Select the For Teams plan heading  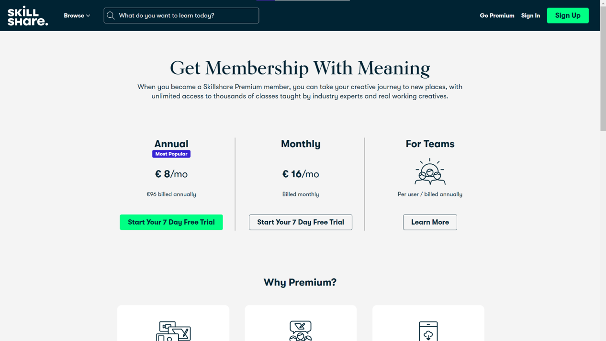[430, 144]
